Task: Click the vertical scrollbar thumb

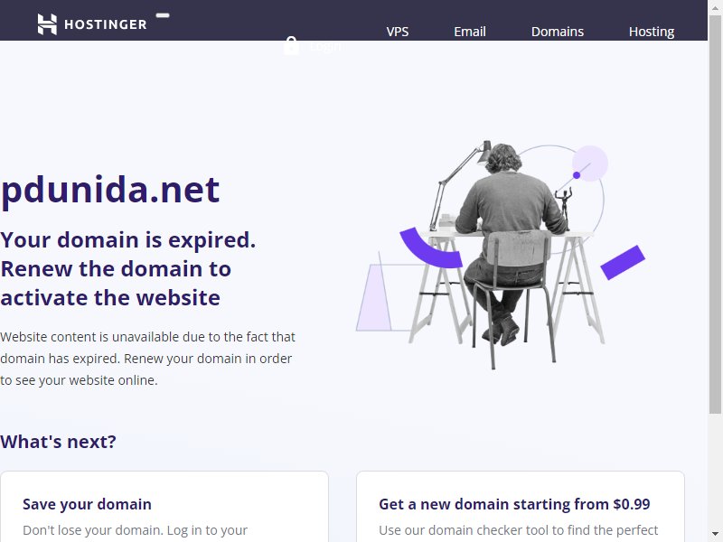Action: (x=715, y=214)
